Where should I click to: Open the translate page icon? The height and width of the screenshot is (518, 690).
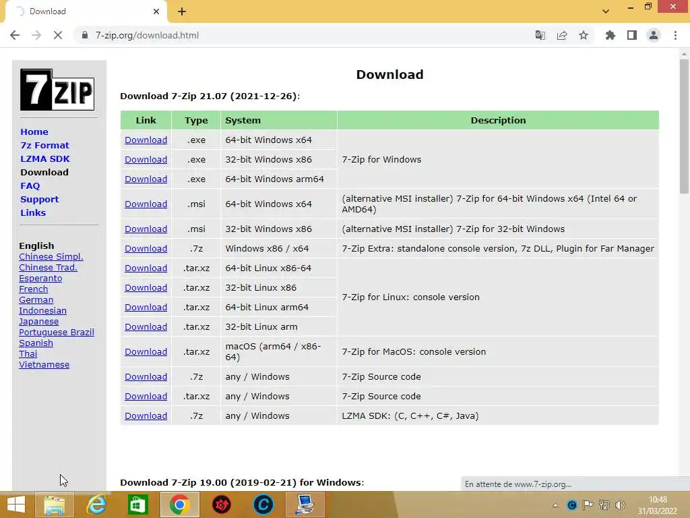(x=540, y=35)
